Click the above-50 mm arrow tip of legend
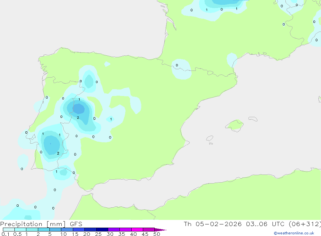This screenshot has height=236, width=321. click(160, 230)
